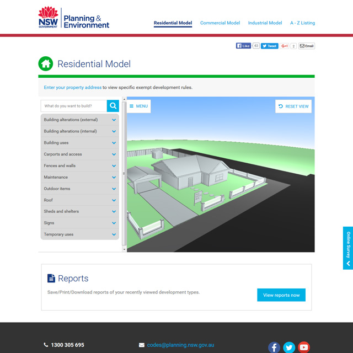Viewport: 353px width, 353px height.
Task: Expand the Building uses category
Action: tap(80, 143)
